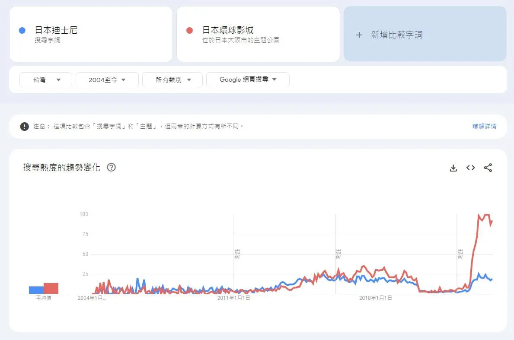Click the 位於日本大阪市的主題公園 subtitle

pyautogui.click(x=241, y=40)
